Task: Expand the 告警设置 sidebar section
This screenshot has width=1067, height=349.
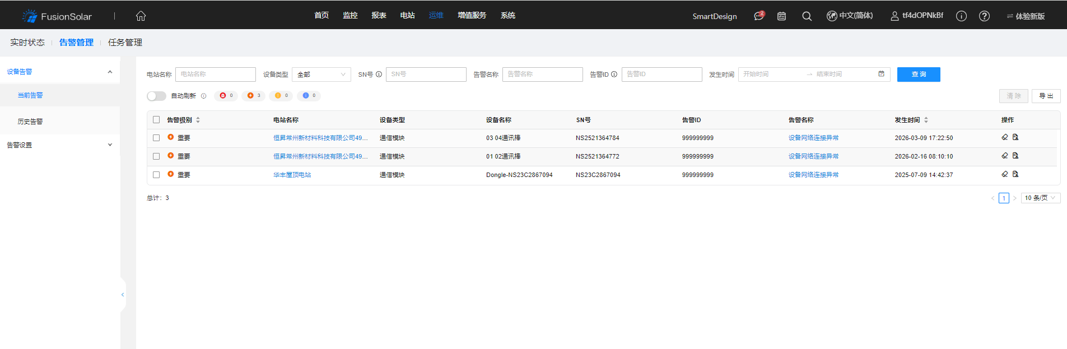Action: tap(59, 145)
